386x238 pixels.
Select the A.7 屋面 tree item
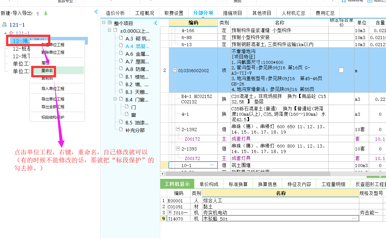(137, 61)
